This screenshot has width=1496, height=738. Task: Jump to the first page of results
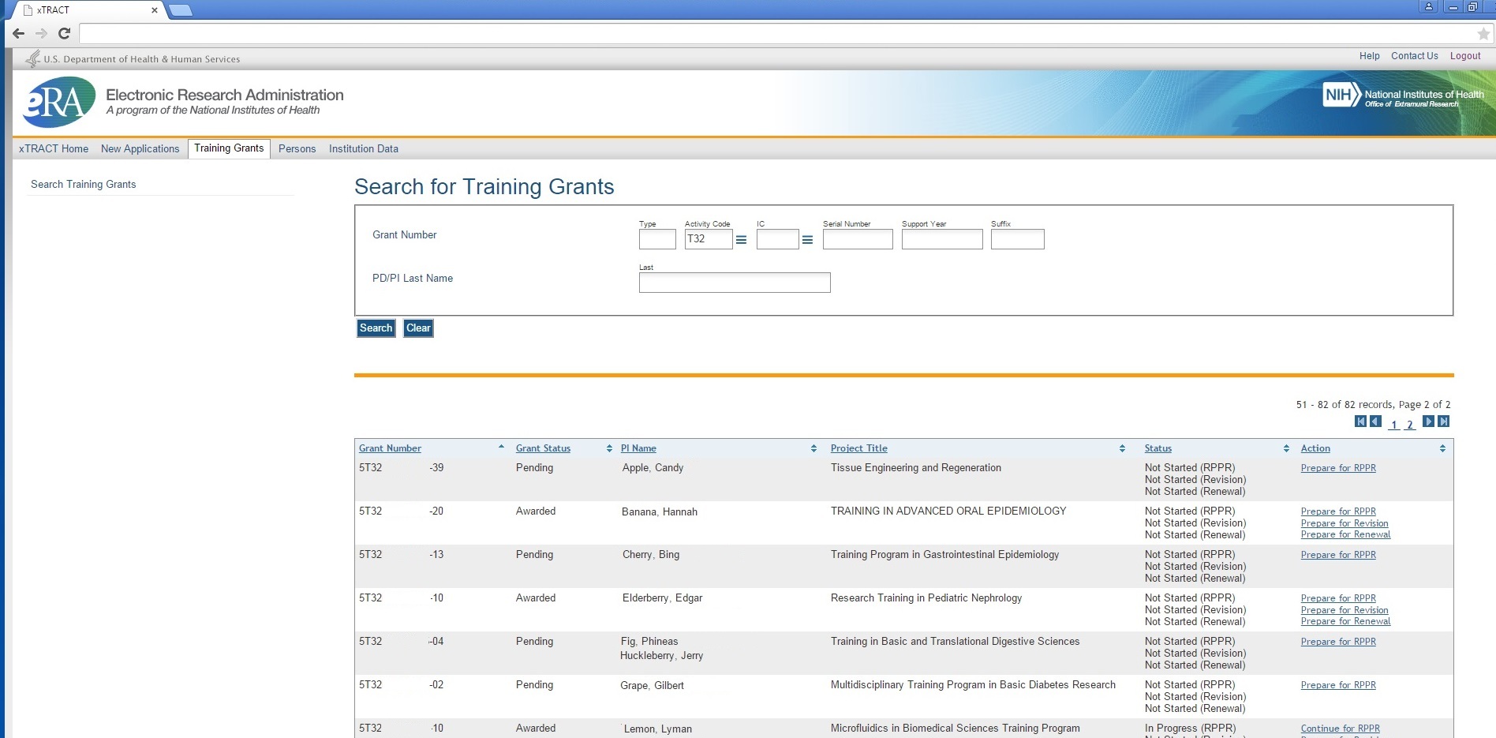[x=1360, y=421]
